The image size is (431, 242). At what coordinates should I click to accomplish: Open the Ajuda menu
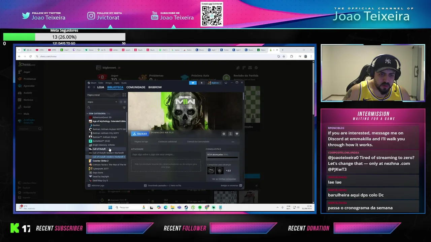click(124, 83)
